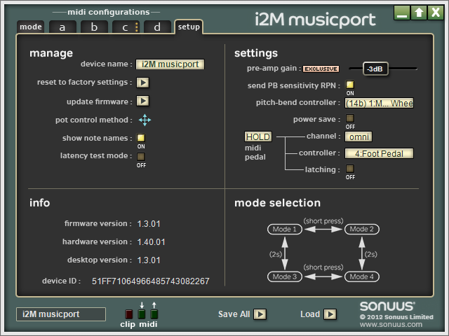Click the bottom i2M musicport device selector box
Viewport: 449px width, 336px height.
click(x=61, y=314)
